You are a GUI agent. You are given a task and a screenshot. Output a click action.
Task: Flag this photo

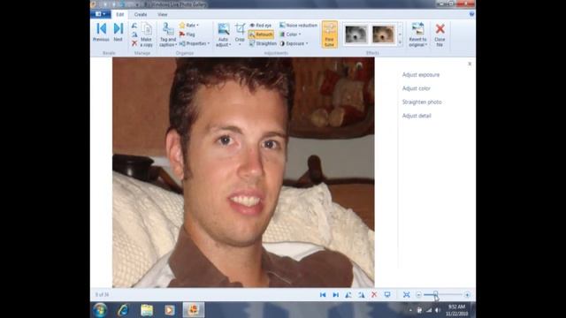[187, 34]
